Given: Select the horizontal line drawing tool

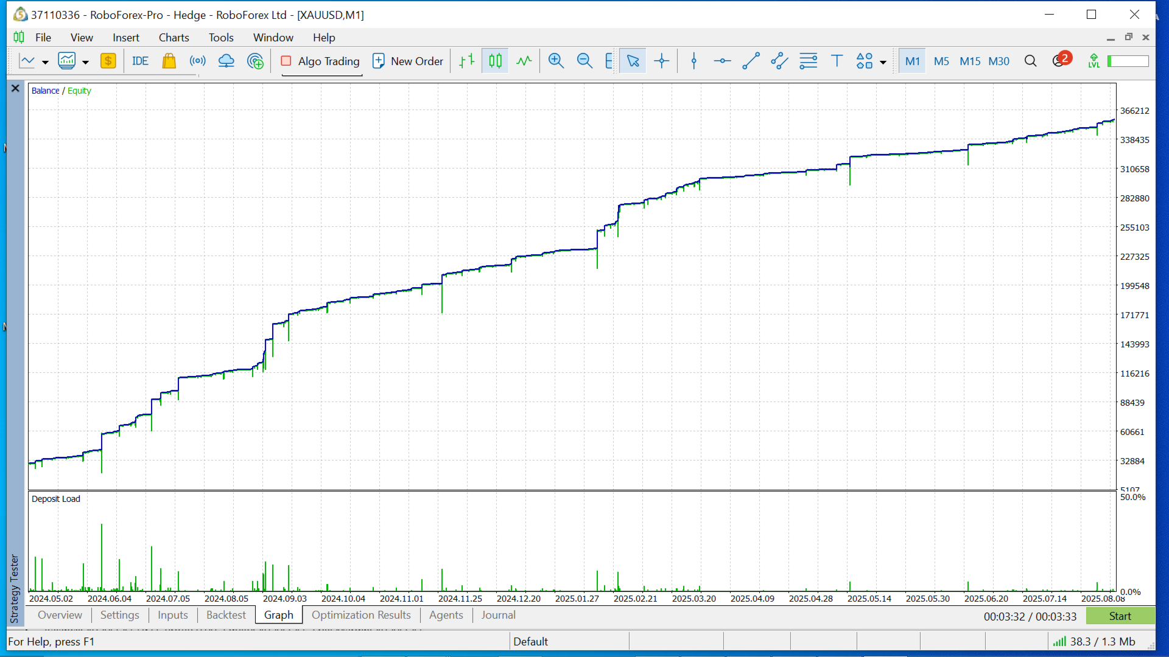Looking at the screenshot, I should (722, 61).
